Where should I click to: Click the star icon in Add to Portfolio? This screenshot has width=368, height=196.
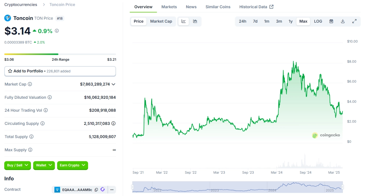pyautogui.click(x=10, y=71)
